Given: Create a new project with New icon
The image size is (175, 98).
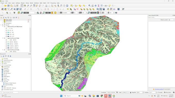Looking at the screenshot, I should click(x=2, y=6).
